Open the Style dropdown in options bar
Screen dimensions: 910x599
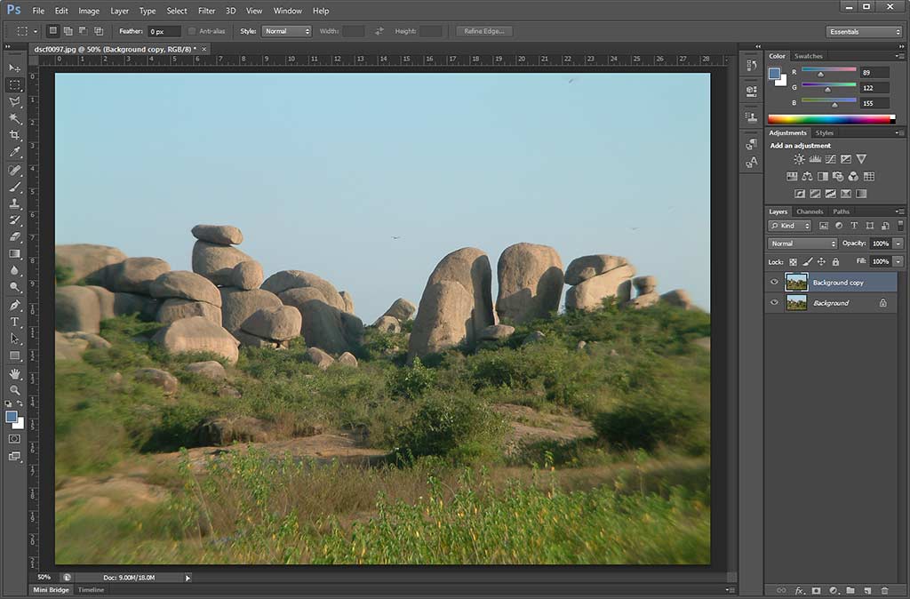coord(287,31)
